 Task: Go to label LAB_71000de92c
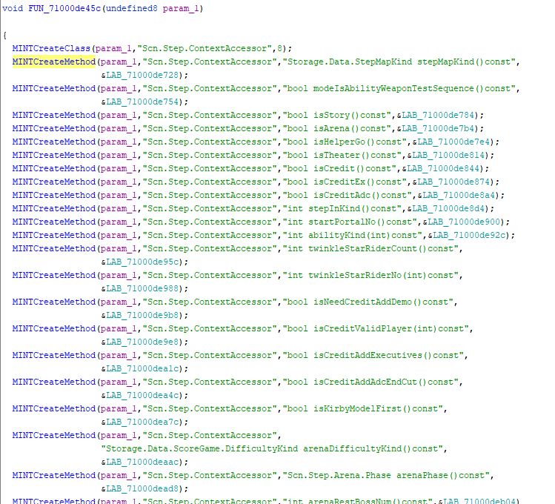(x=469, y=236)
